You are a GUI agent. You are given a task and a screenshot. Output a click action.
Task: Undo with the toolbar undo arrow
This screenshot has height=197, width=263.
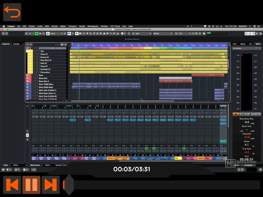[3, 34]
